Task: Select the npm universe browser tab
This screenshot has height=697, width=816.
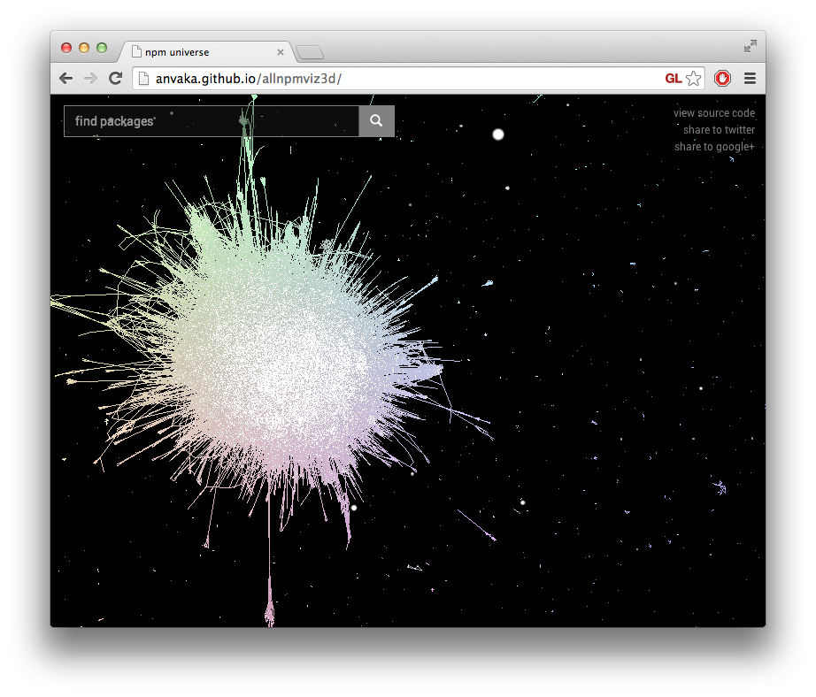Action: (x=195, y=51)
